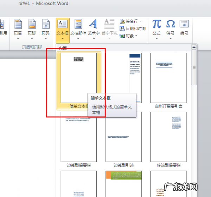Open the 页码 (Page Number) menu
The height and width of the screenshot is (197, 211).
(x=45, y=28)
